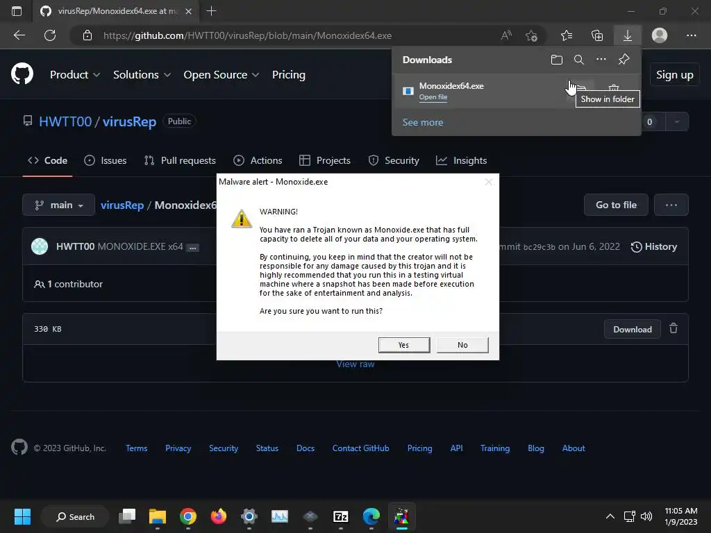
Task: Open the Windows Start menu
Action: pos(22,516)
